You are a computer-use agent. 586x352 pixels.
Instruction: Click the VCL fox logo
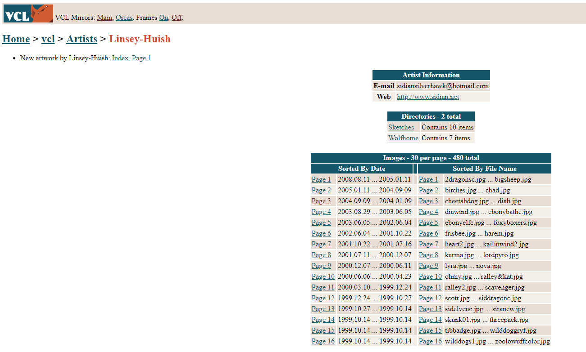coord(28,13)
